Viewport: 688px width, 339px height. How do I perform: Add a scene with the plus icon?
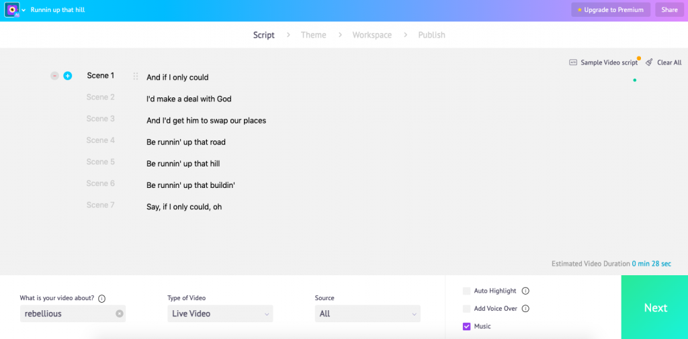coord(68,76)
